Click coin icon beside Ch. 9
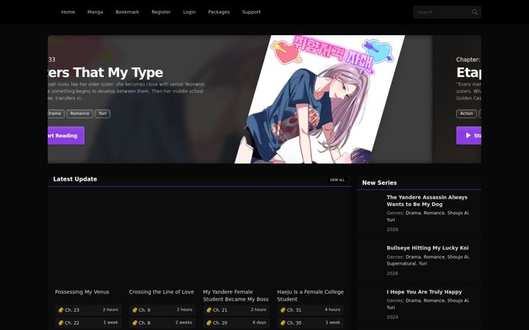 click(135, 309)
